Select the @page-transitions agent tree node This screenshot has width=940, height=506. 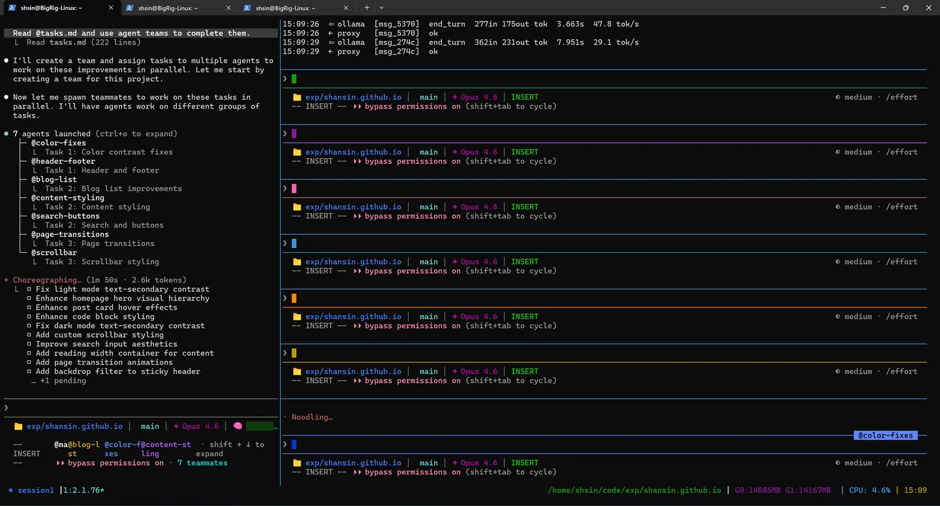tap(70, 234)
